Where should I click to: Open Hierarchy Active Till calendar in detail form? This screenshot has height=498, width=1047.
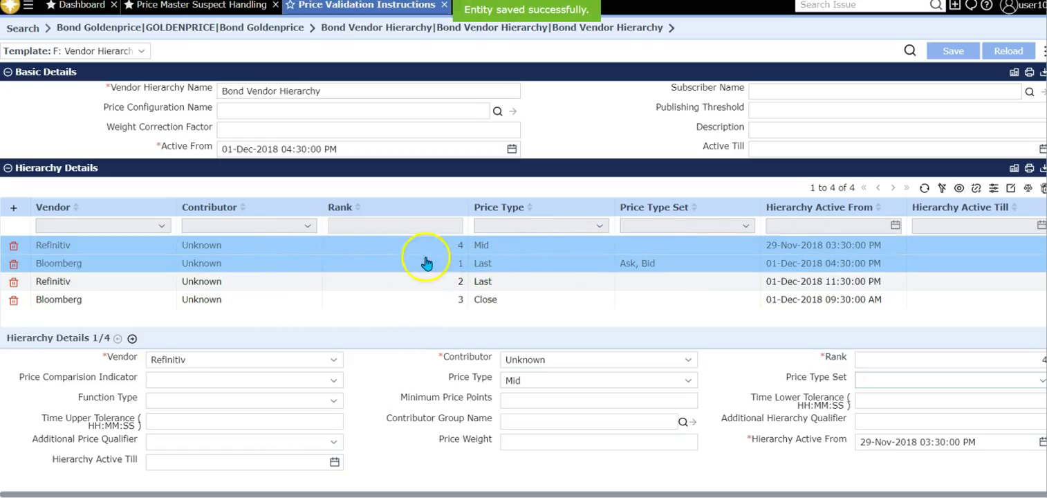[335, 462]
